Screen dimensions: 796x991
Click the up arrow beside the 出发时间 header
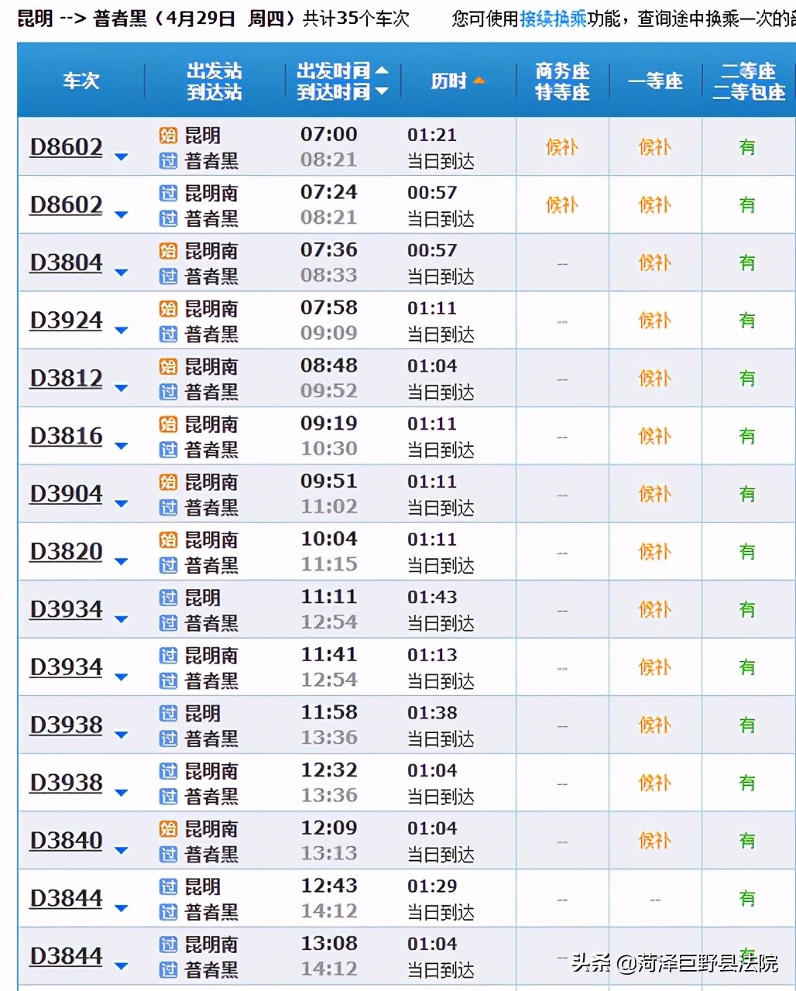(x=382, y=70)
